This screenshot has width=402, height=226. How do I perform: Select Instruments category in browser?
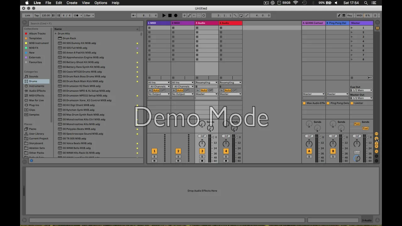(x=36, y=86)
